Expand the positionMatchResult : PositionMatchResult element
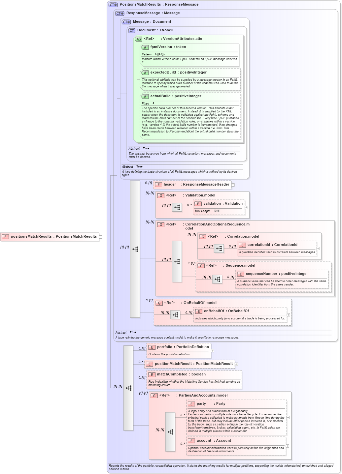This screenshot has height=474, width=342. pos(236,364)
